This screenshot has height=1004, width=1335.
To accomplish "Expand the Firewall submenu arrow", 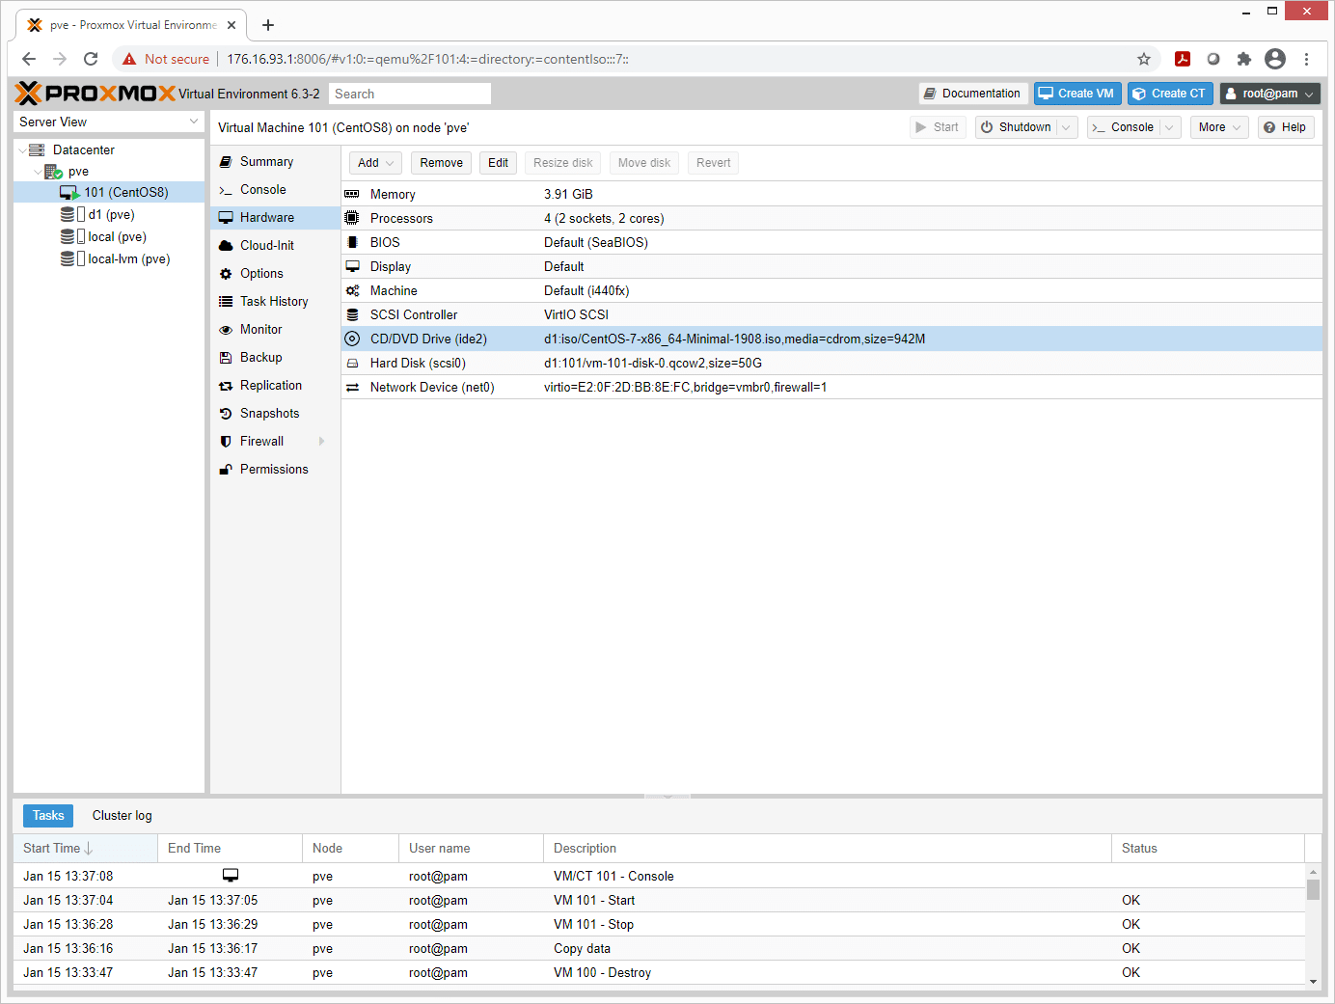I will [x=322, y=442].
